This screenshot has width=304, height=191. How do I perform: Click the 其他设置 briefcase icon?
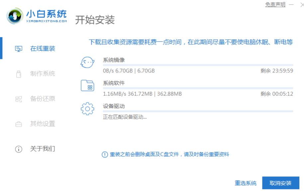coord(19,124)
